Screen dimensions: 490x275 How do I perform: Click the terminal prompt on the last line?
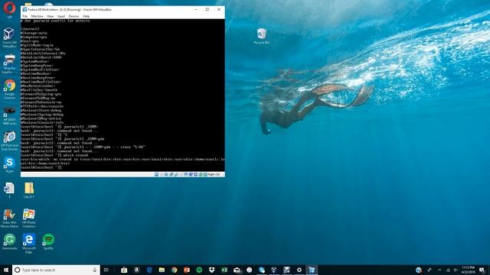(41, 167)
